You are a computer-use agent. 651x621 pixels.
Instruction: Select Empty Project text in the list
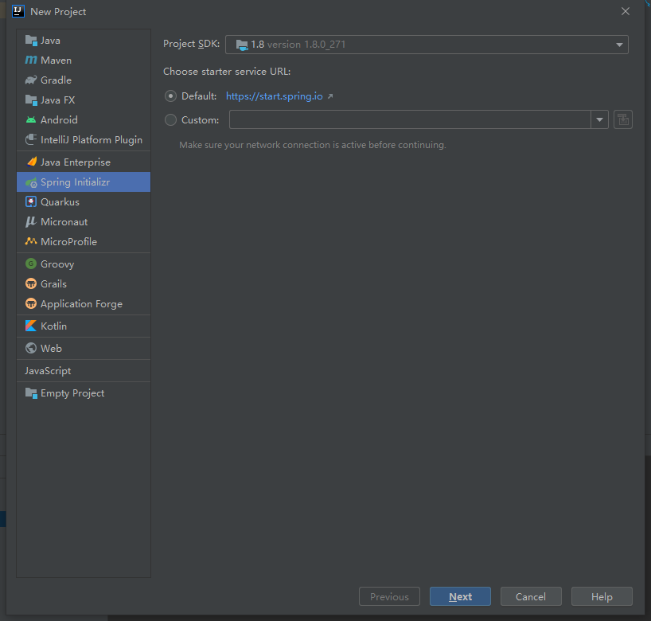point(72,393)
